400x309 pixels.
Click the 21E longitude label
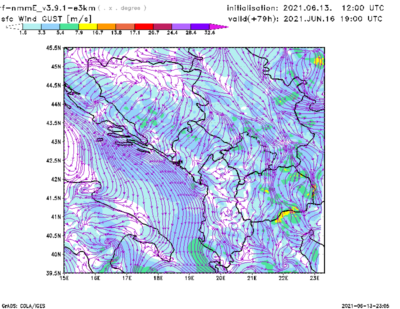click(x=252, y=278)
